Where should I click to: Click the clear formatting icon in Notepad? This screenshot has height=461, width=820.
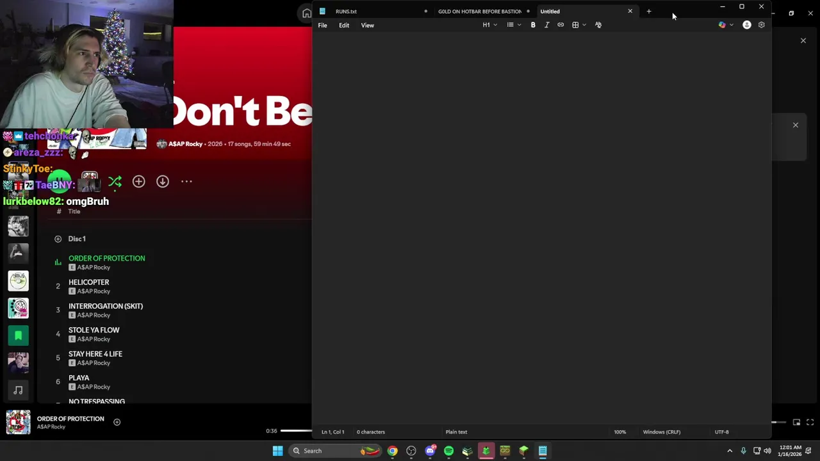[598, 25]
